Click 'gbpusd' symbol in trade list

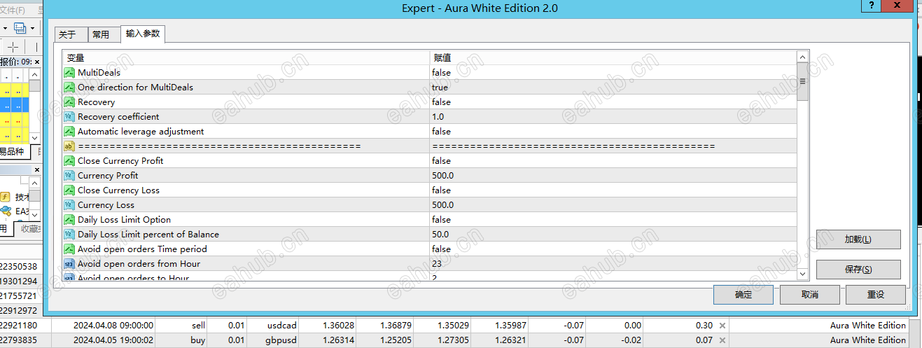(x=281, y=340)
